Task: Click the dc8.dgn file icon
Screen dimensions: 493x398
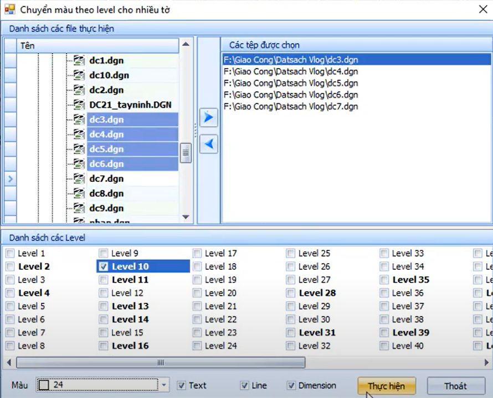Action: [x=79, y=193]
